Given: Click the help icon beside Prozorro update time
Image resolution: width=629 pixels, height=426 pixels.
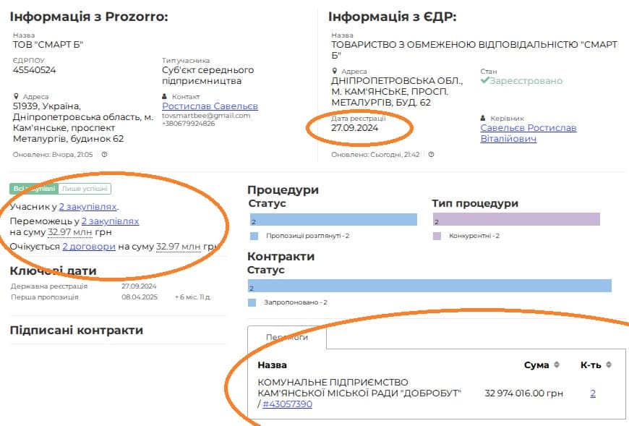Looking at the screenshot, I should click(105, 154).
